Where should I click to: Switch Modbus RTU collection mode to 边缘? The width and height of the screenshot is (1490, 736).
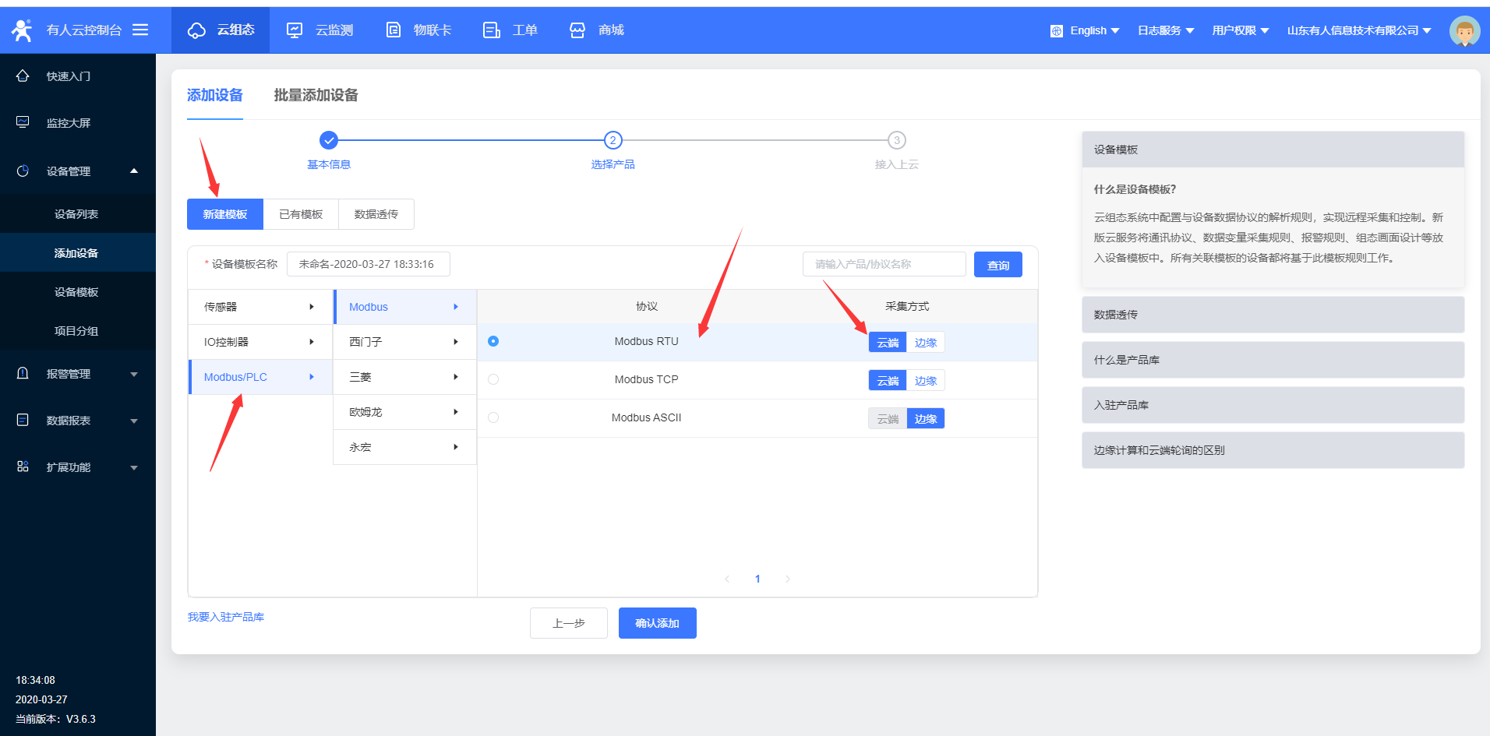click(926, 343)
